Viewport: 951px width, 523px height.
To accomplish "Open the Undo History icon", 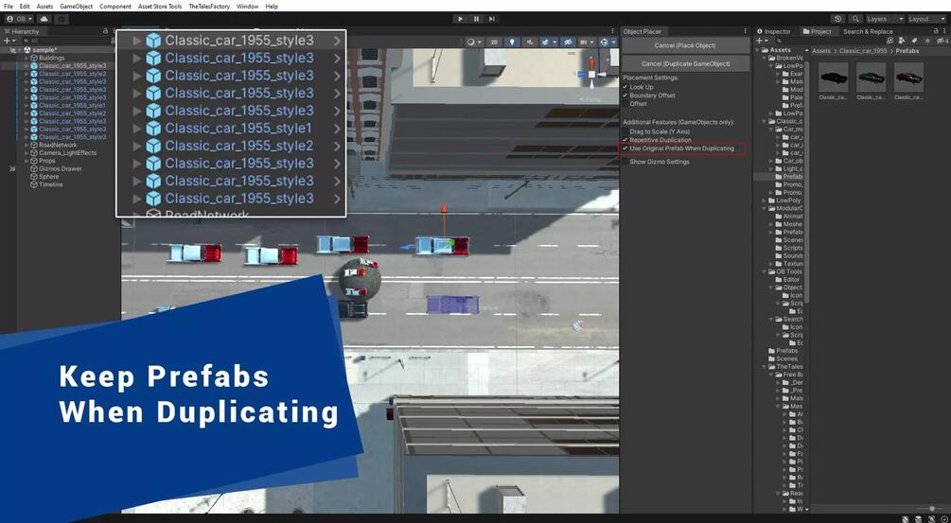I will coord(838,19).
